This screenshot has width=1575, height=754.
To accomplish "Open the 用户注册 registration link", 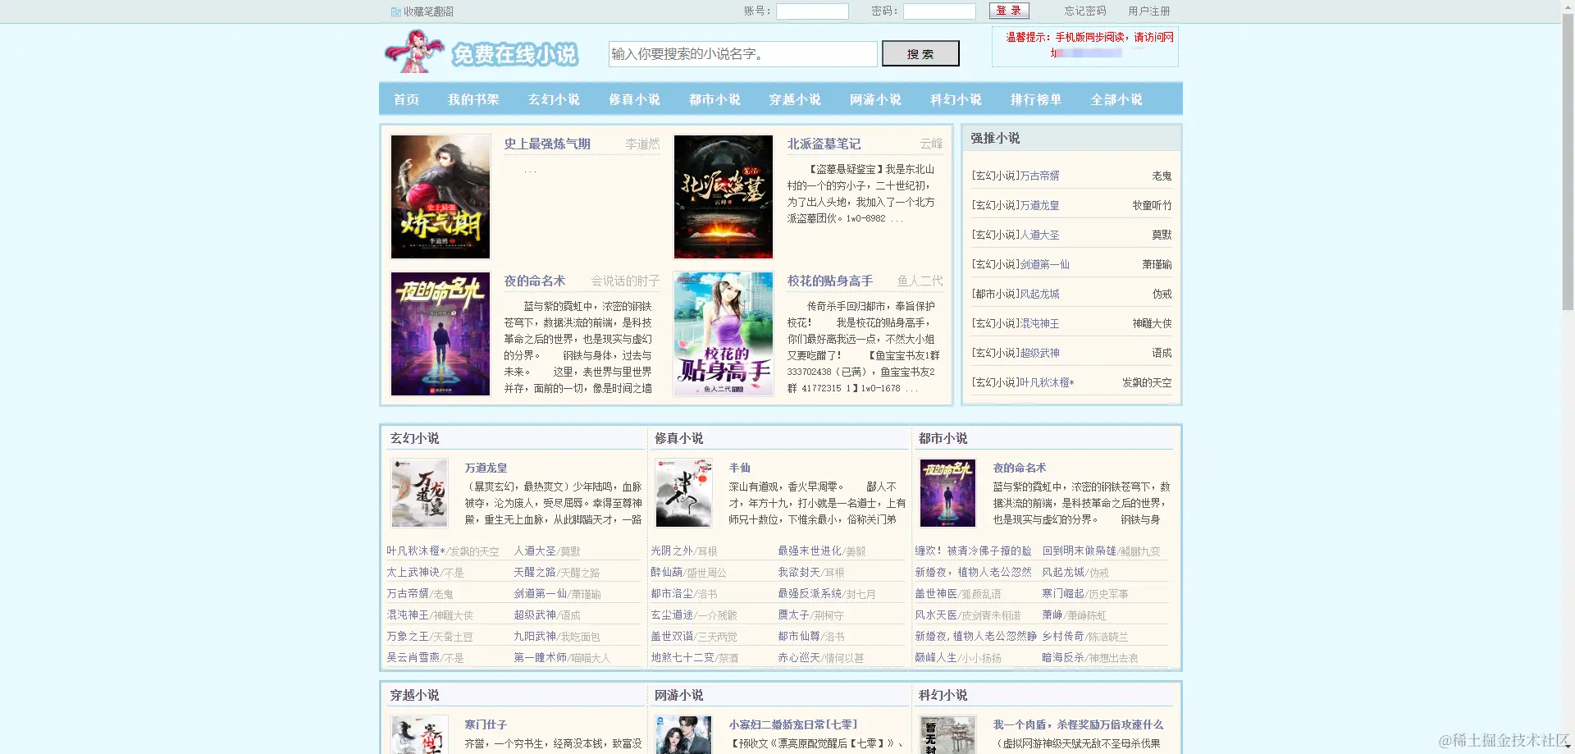I will pos(1149,11).
